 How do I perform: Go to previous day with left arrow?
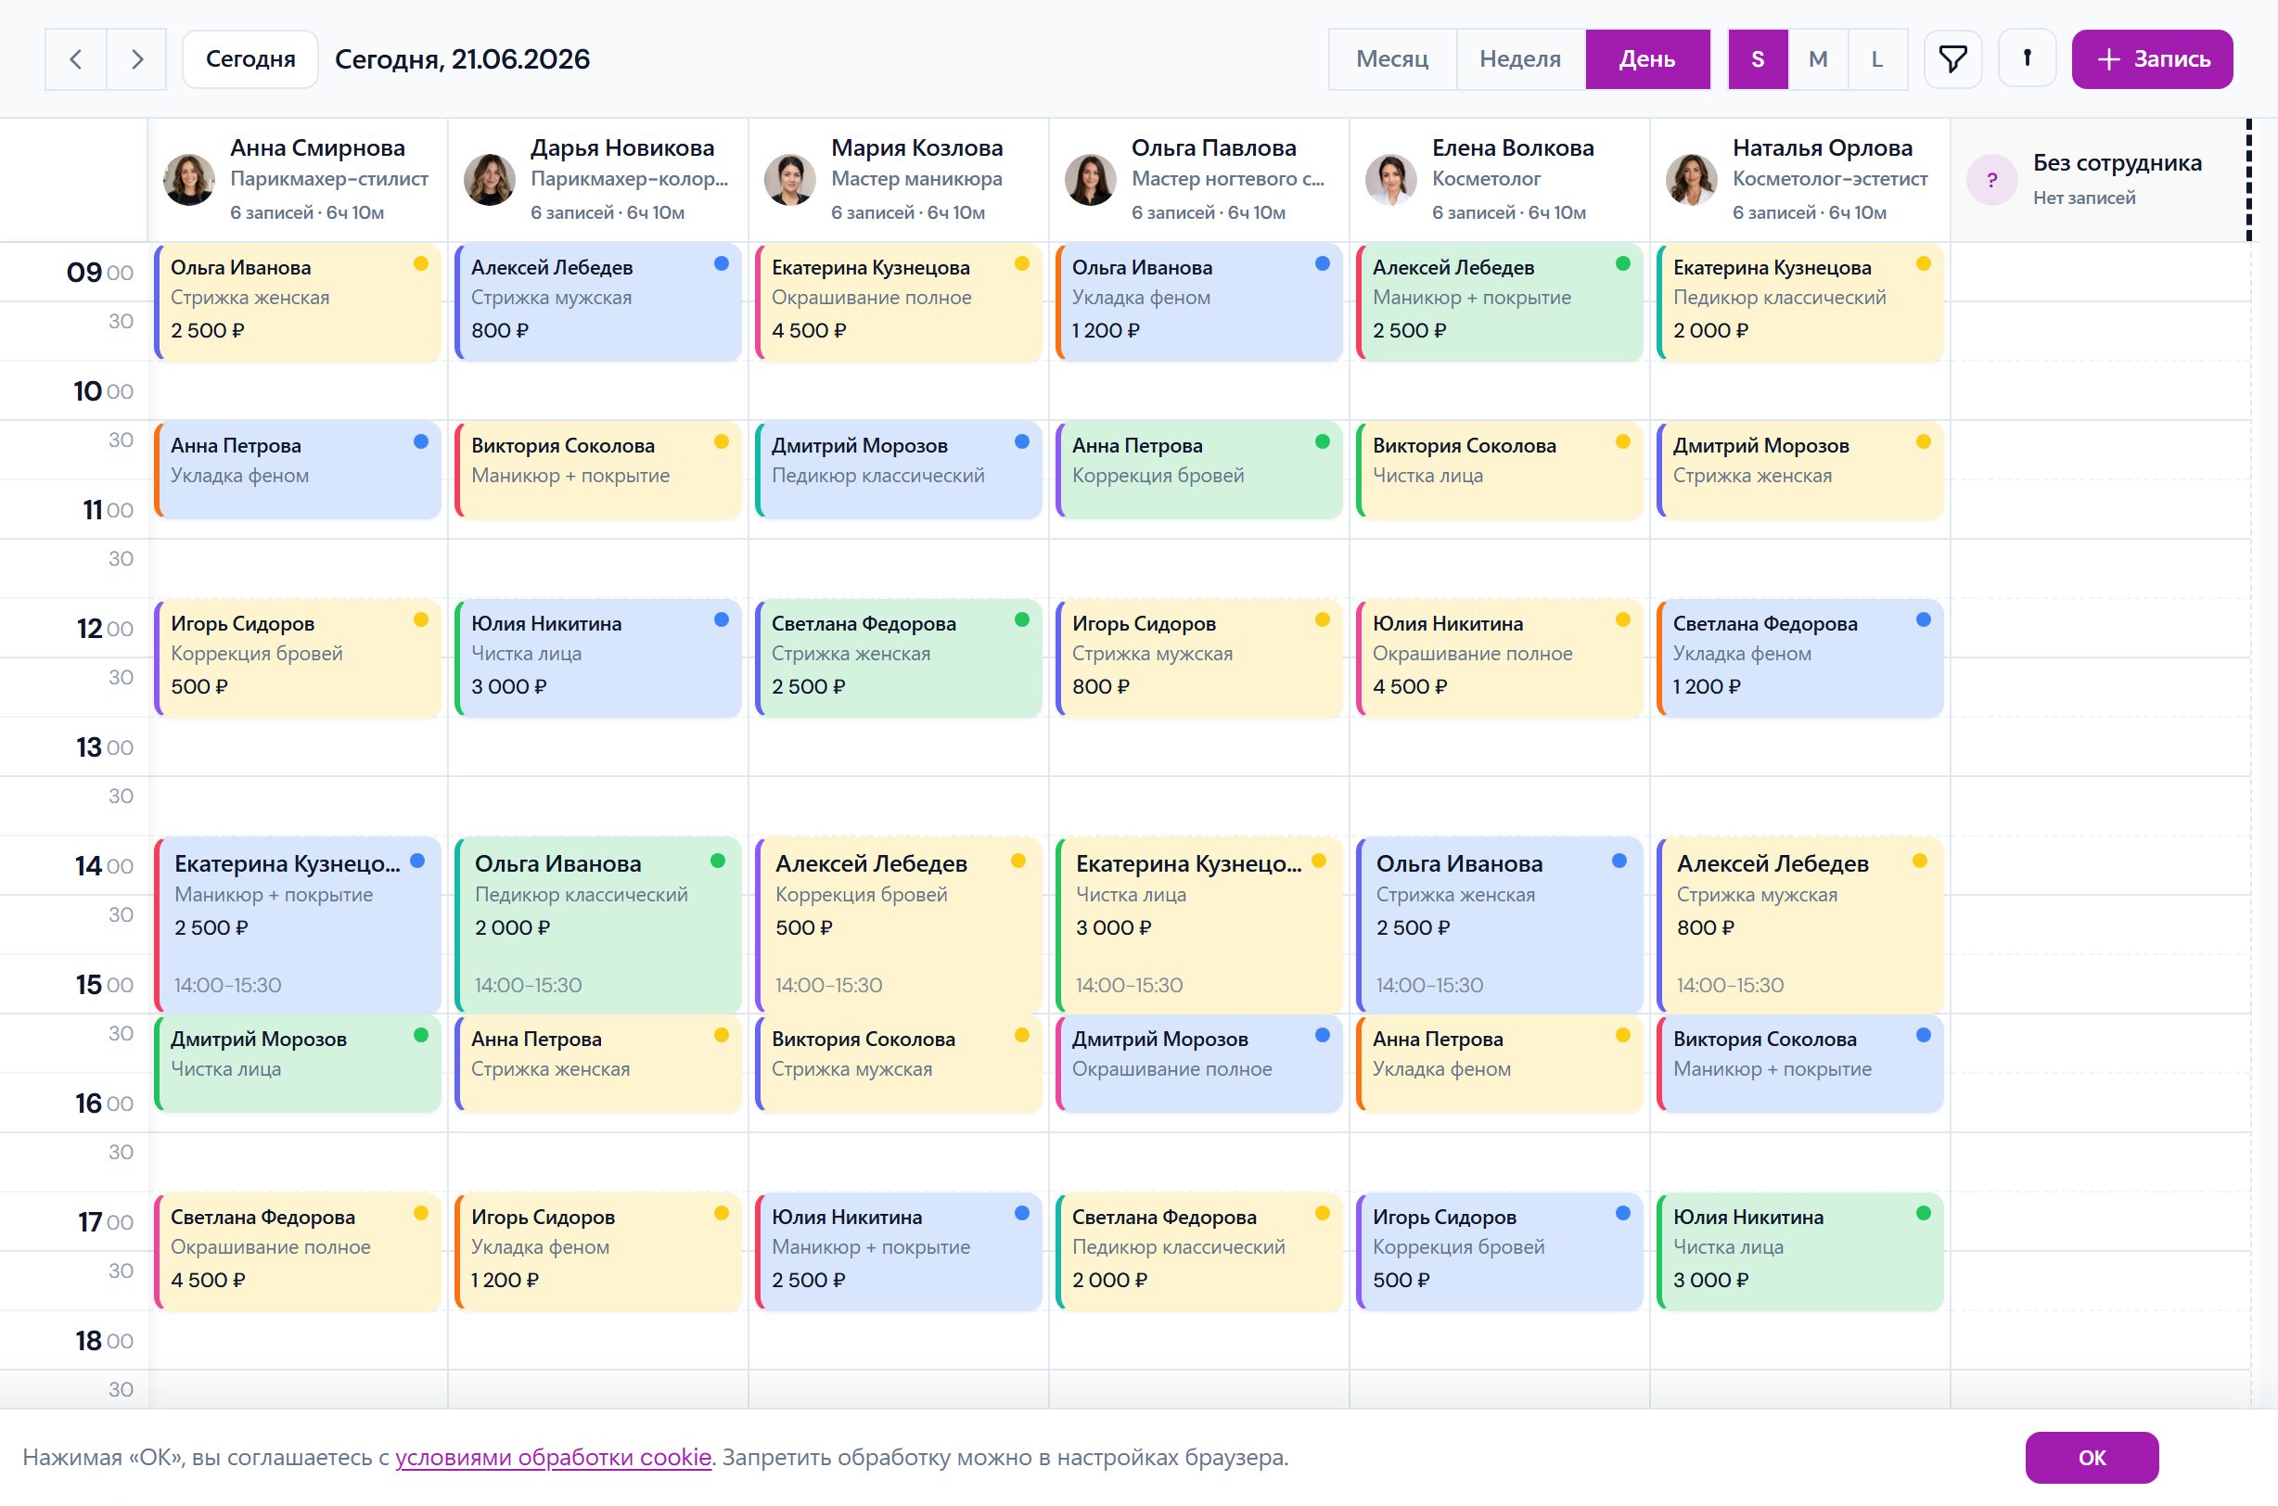pos(76,59)
